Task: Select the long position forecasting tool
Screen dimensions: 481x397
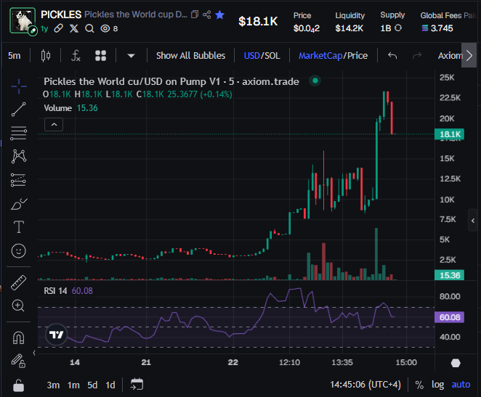Action: coord(19,180)
